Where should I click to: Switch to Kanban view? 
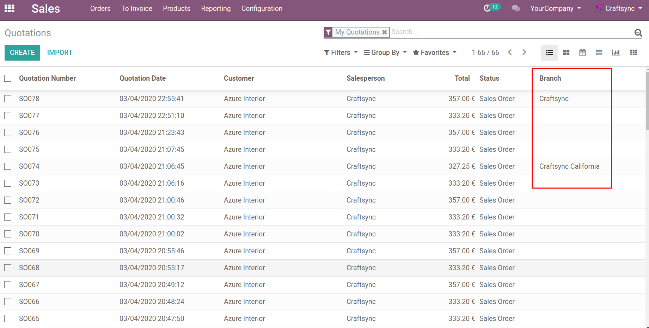click(x=566, y=52)
